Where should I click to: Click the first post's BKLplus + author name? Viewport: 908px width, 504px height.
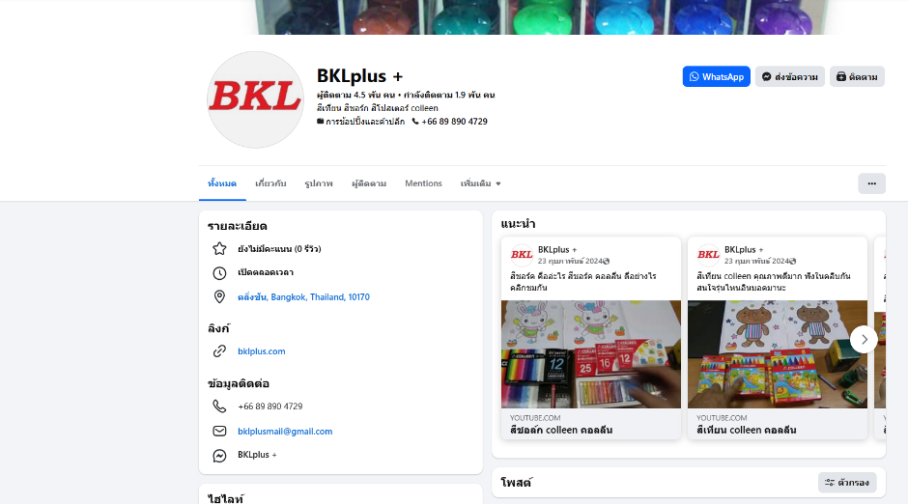point(557,249)
